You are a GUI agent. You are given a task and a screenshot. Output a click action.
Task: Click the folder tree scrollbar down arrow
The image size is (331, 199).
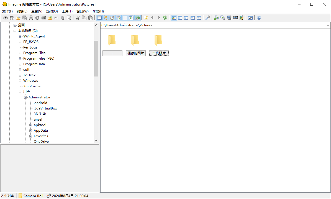pyautogui.click(x=96, y=140)
